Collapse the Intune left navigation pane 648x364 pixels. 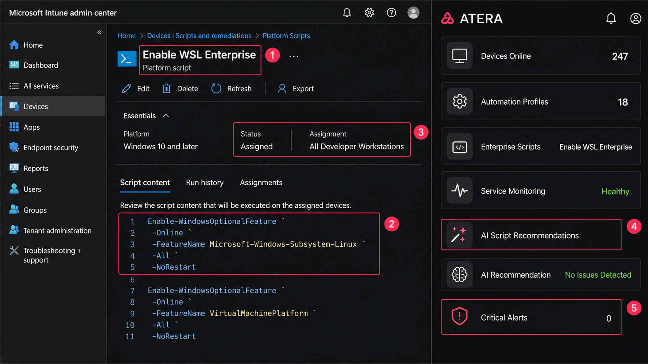click(x=99, y=32)
